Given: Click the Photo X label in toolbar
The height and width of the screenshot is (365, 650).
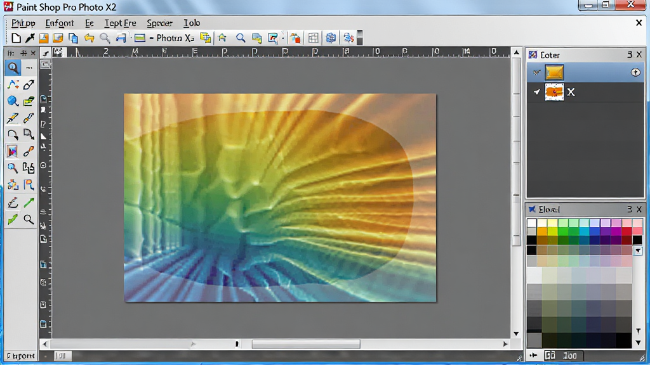Looking at the screenshot, I should tap(175, 38).
